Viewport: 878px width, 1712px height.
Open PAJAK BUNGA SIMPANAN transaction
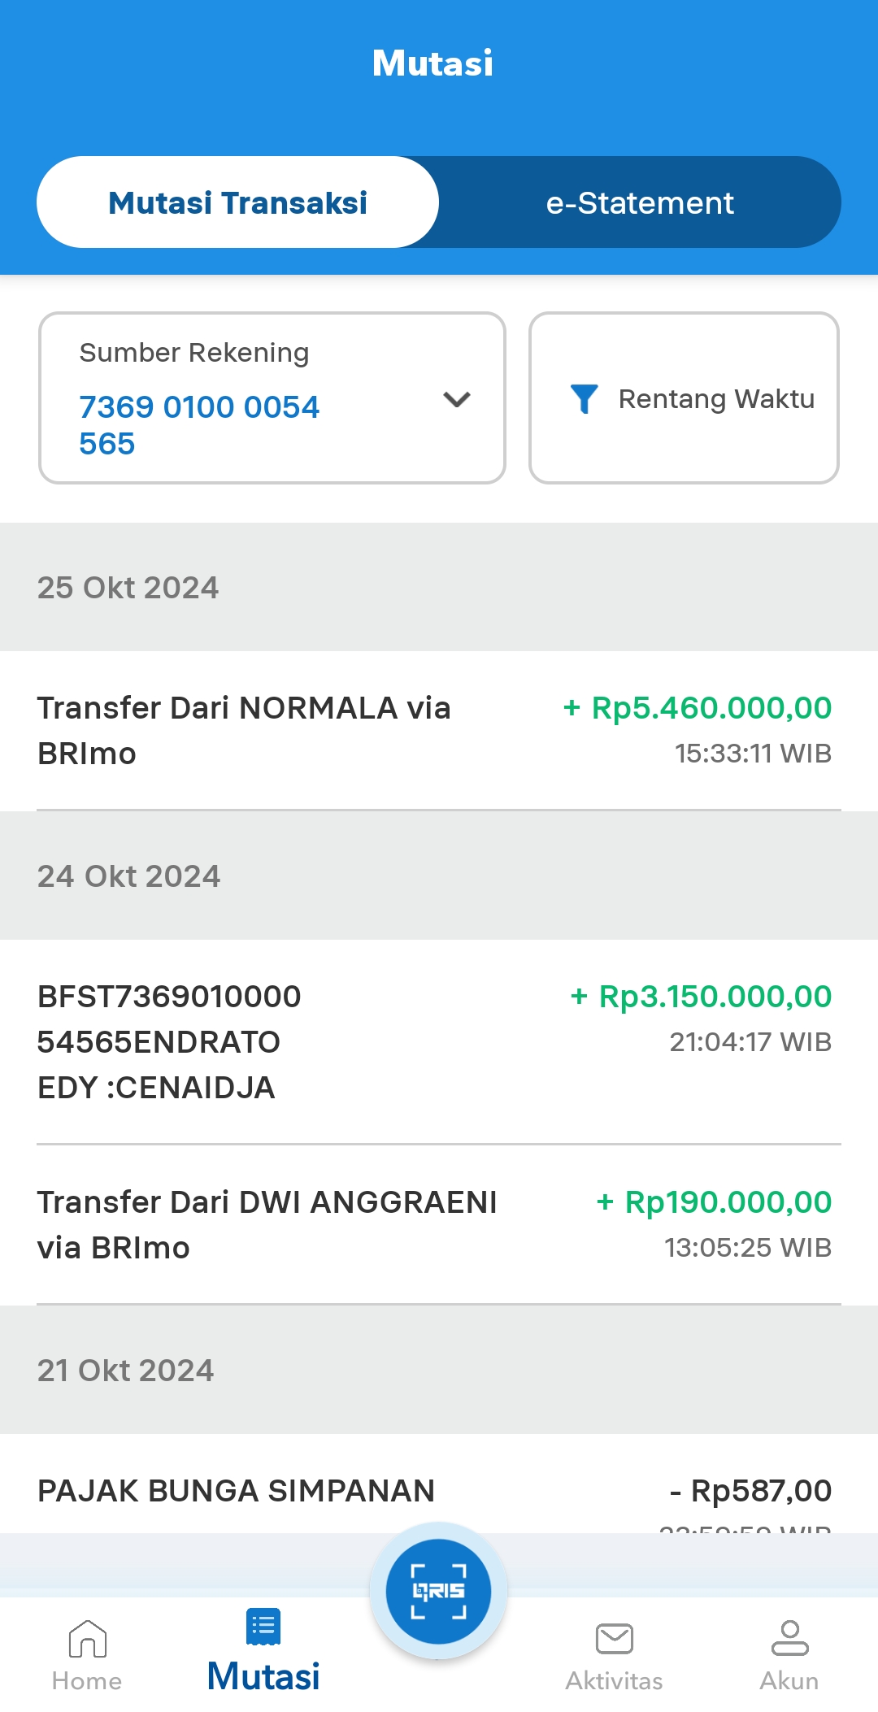click(236, 1491)
